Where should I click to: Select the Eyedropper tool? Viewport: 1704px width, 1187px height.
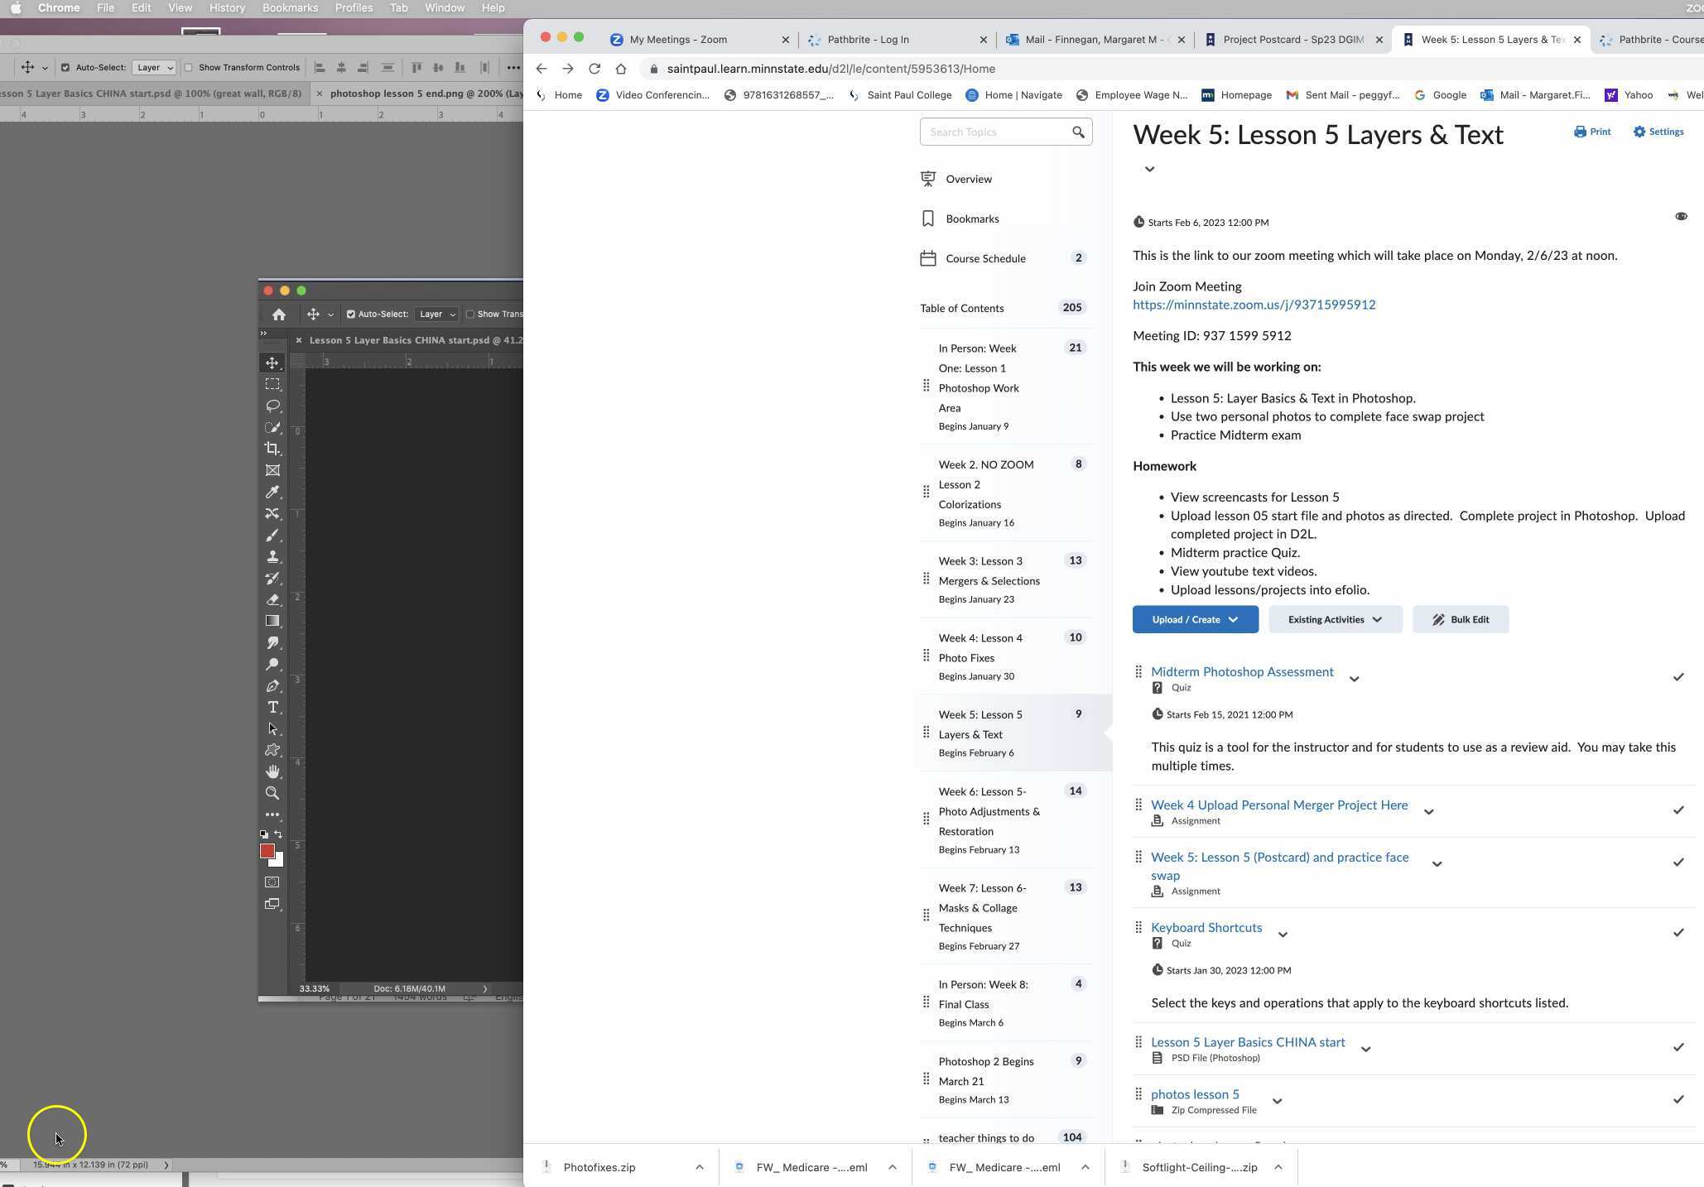pyautogui.click(x=272, y=492)
